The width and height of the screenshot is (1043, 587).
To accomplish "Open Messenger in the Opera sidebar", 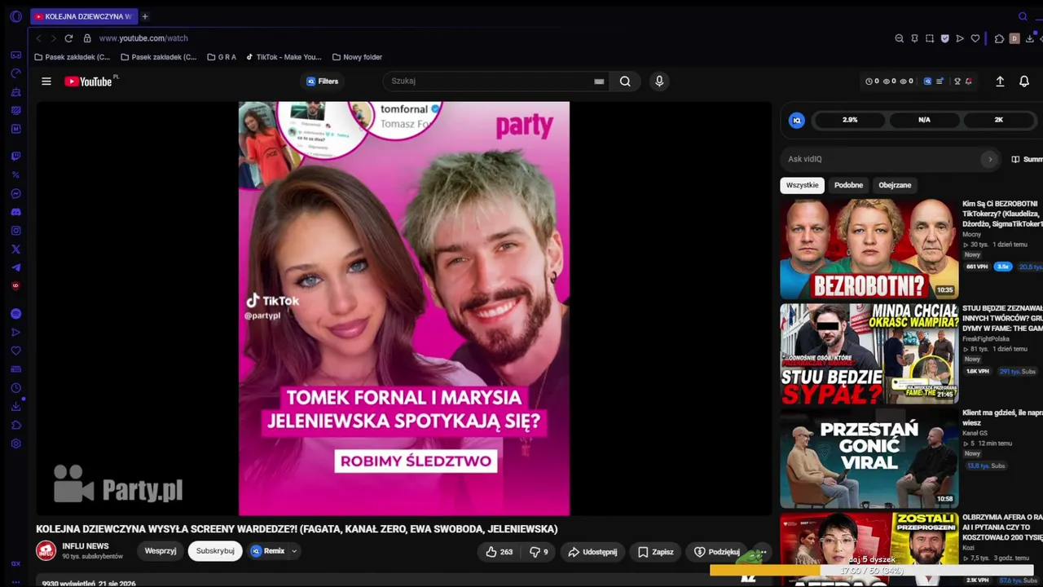I will point(15,193).
